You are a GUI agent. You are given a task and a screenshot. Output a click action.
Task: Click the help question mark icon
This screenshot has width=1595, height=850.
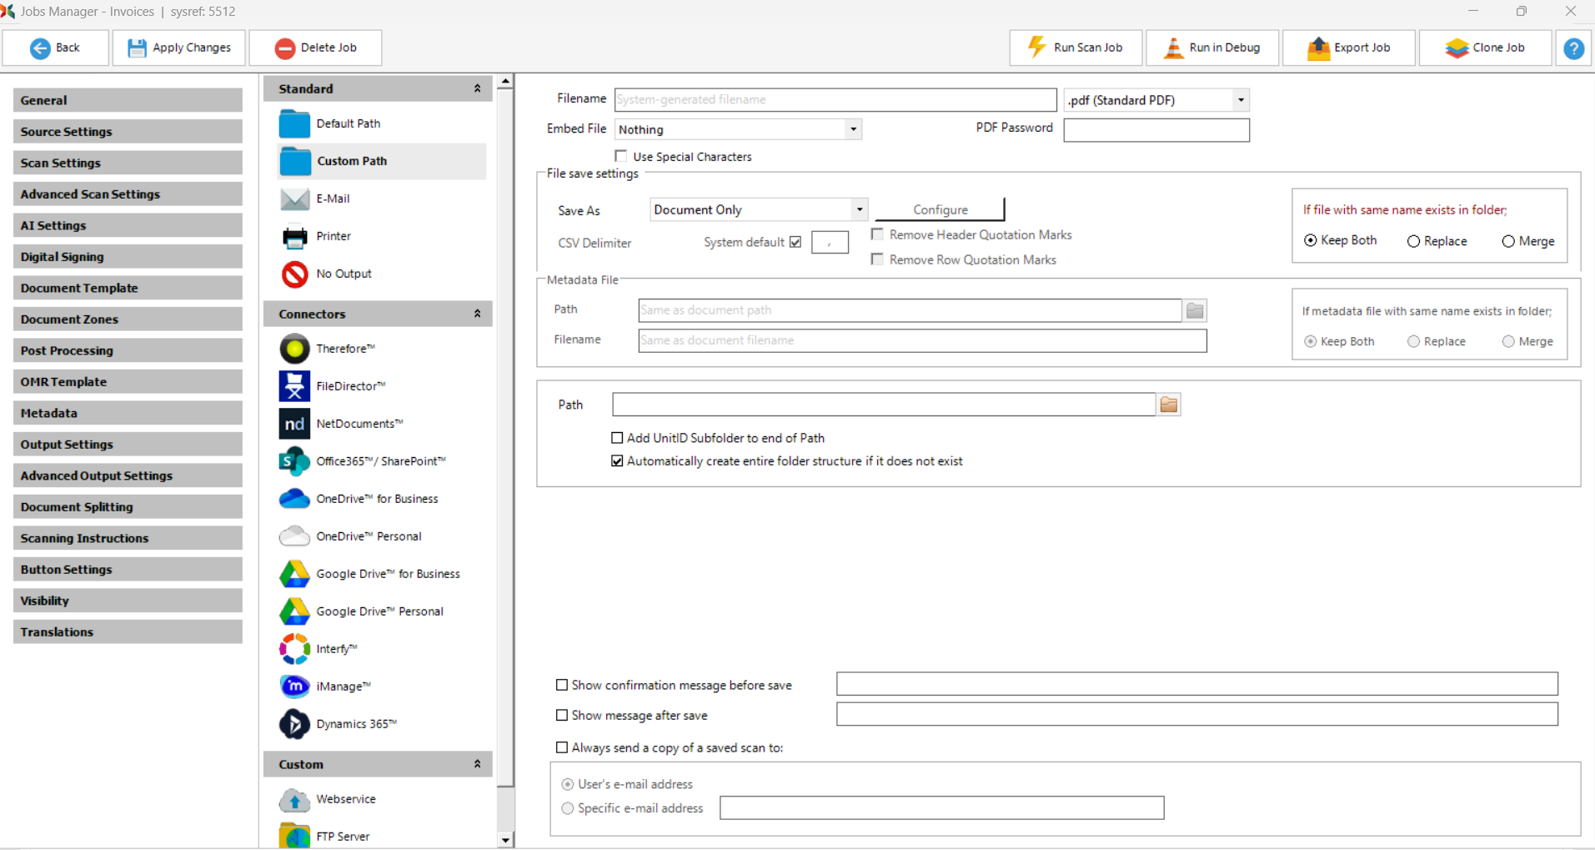tap(1573, 48)
